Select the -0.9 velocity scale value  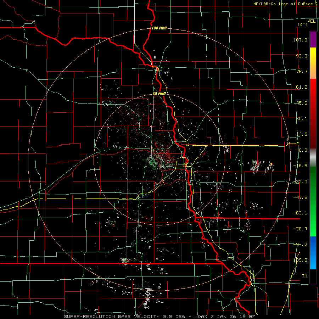pos(302,150)
